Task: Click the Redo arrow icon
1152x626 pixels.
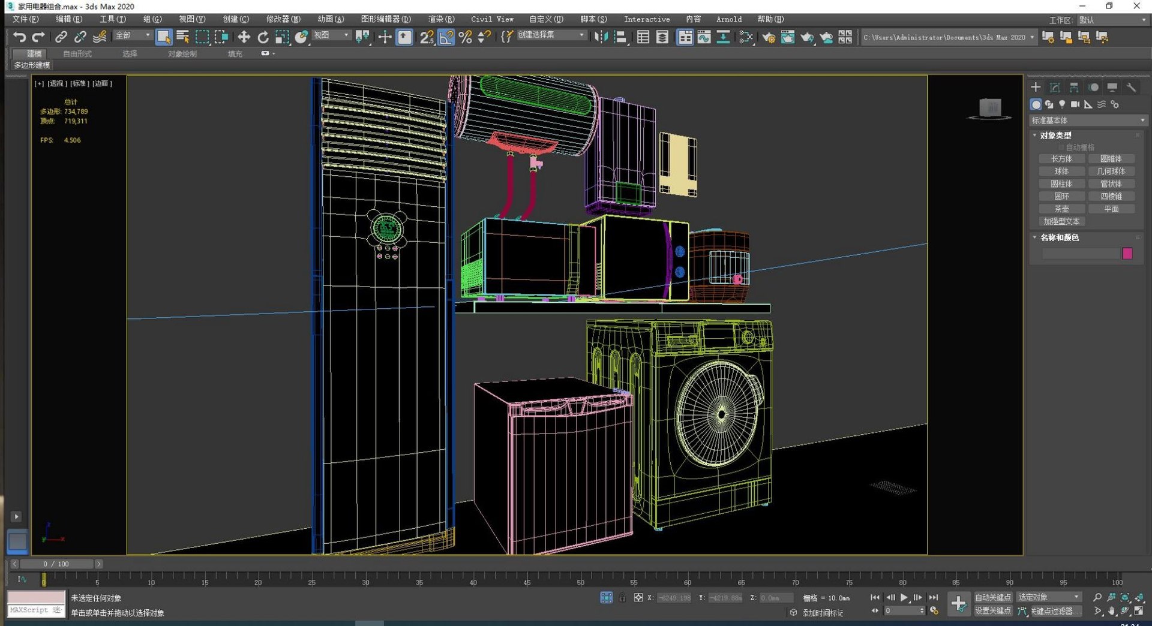Action: click(x=38, y=37)
